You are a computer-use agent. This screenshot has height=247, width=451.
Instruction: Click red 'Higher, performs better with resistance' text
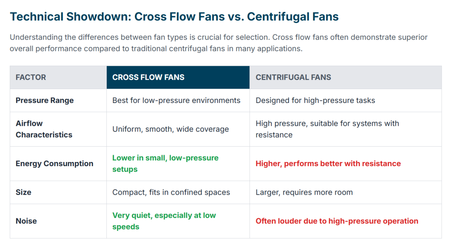[328, 164]
